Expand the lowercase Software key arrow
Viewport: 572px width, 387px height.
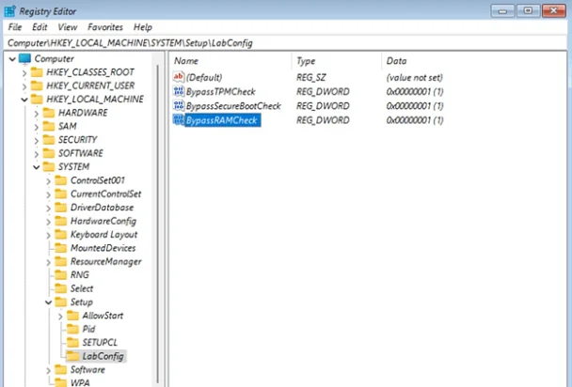[x=48, y=370]
